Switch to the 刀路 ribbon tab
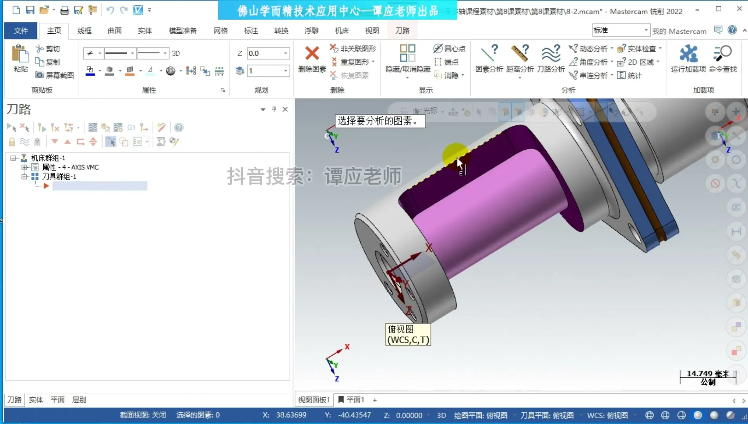This screenshot has height=424, width=748. (x=402, y=31)
